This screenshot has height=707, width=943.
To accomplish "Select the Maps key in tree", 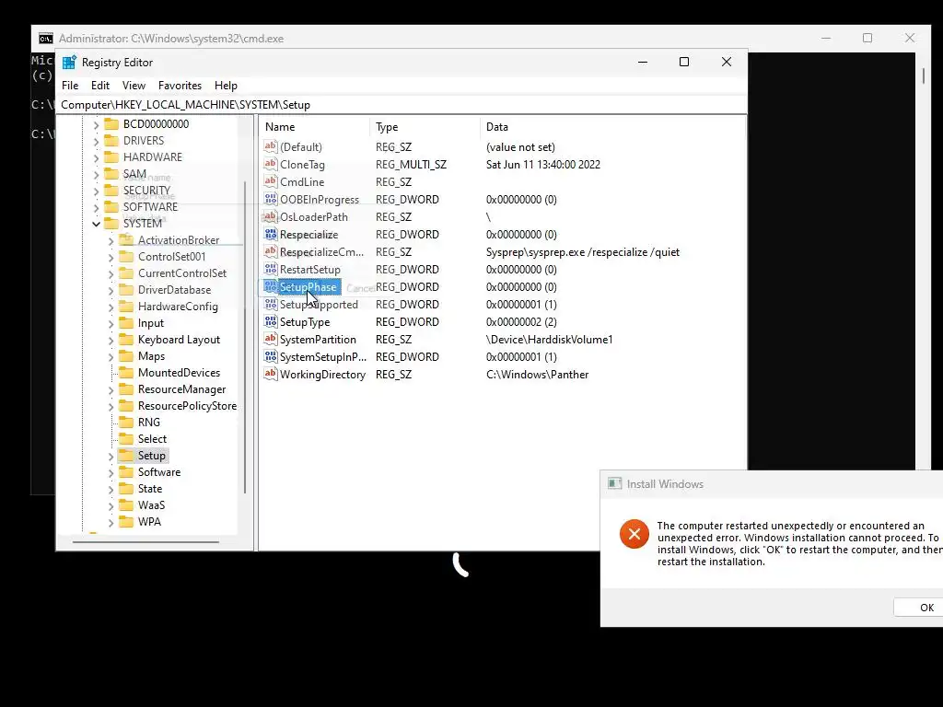I will coord(151,356).
